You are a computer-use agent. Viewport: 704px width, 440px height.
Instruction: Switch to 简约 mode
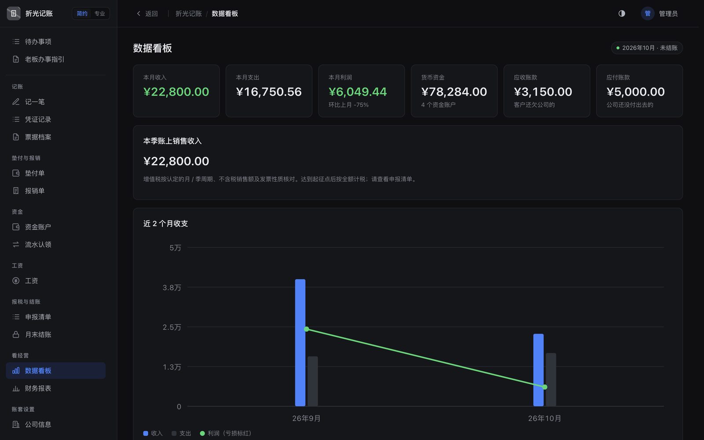pos(82,14)
